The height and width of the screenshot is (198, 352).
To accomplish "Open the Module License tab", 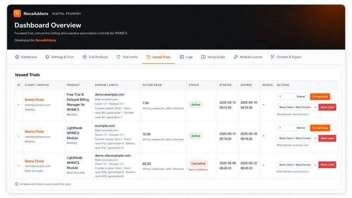I will (x=248, y=57).
